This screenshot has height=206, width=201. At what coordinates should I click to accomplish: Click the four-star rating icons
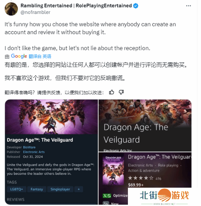tap(141, 178)
